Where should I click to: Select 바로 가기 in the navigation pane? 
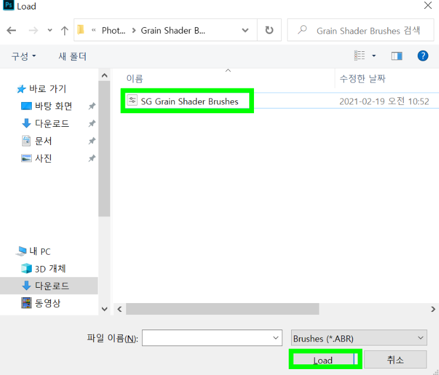point(48,89)
